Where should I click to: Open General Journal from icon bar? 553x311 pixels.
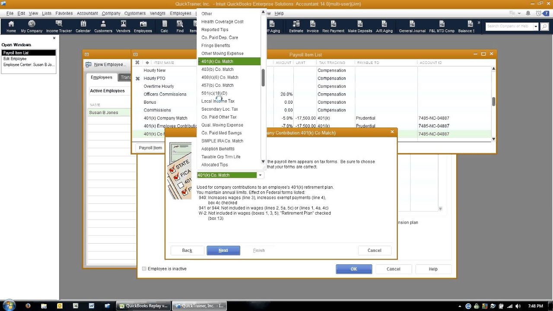(x=412, y=26)
